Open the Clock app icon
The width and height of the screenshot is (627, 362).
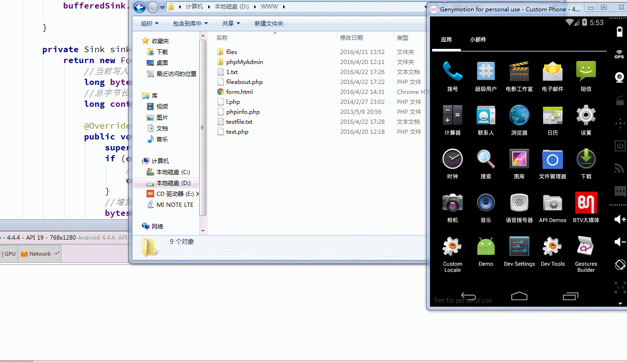pos(452,159)
